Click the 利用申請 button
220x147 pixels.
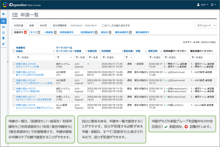pyautogui.click(x=18, y=25)
